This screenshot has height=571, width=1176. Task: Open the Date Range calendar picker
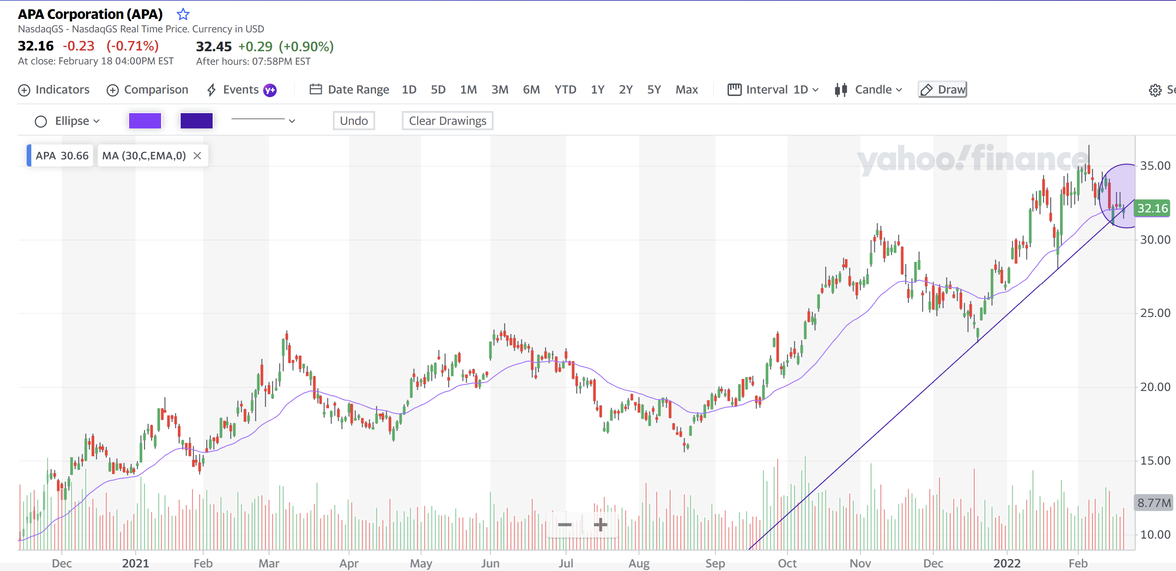click(x=349, y=90)
